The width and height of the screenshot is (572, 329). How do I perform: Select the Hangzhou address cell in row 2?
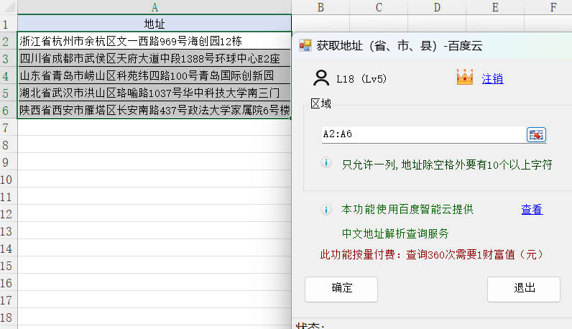tap(154, 41)
